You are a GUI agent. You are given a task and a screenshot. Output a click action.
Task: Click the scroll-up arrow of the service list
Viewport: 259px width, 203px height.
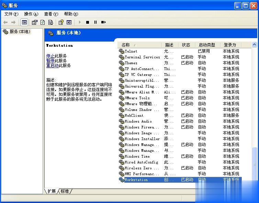[255, 44]
